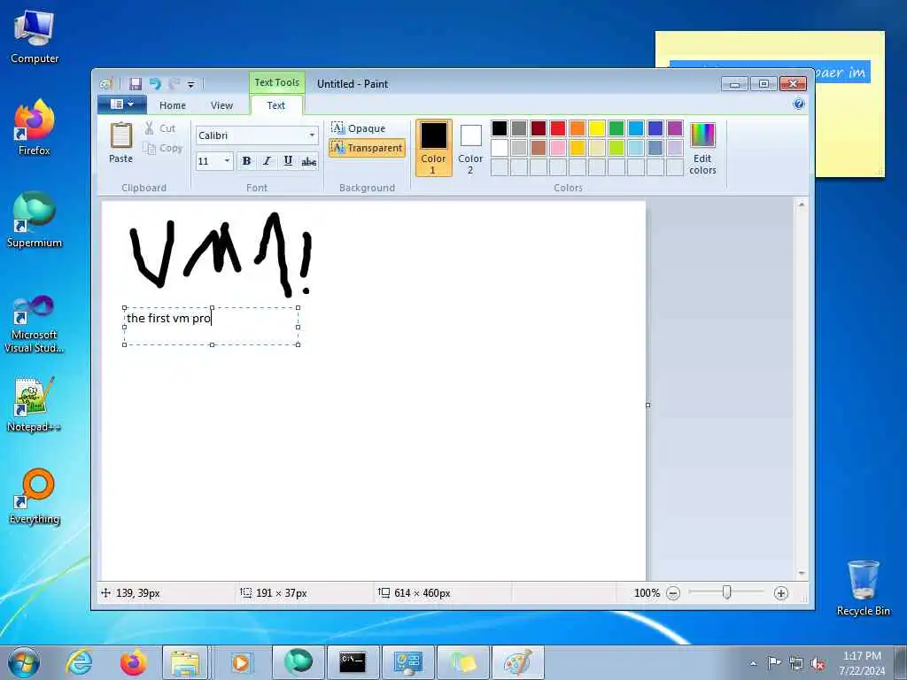The width and height of the screenshot is (907, 680).
Task: Click the Paint Help question mark icon
Action: pos(799,104)
